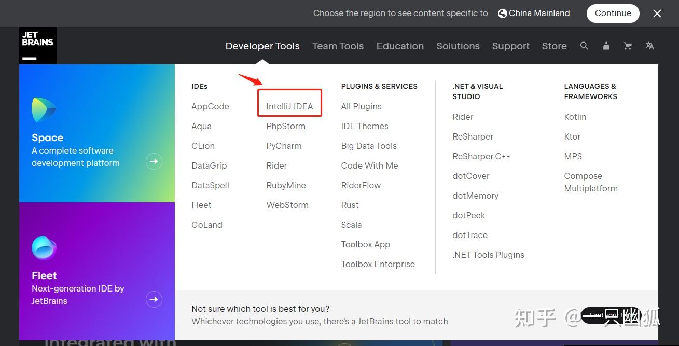679x346 pixels.
Task: Open the CLion link
Action: 203,146
